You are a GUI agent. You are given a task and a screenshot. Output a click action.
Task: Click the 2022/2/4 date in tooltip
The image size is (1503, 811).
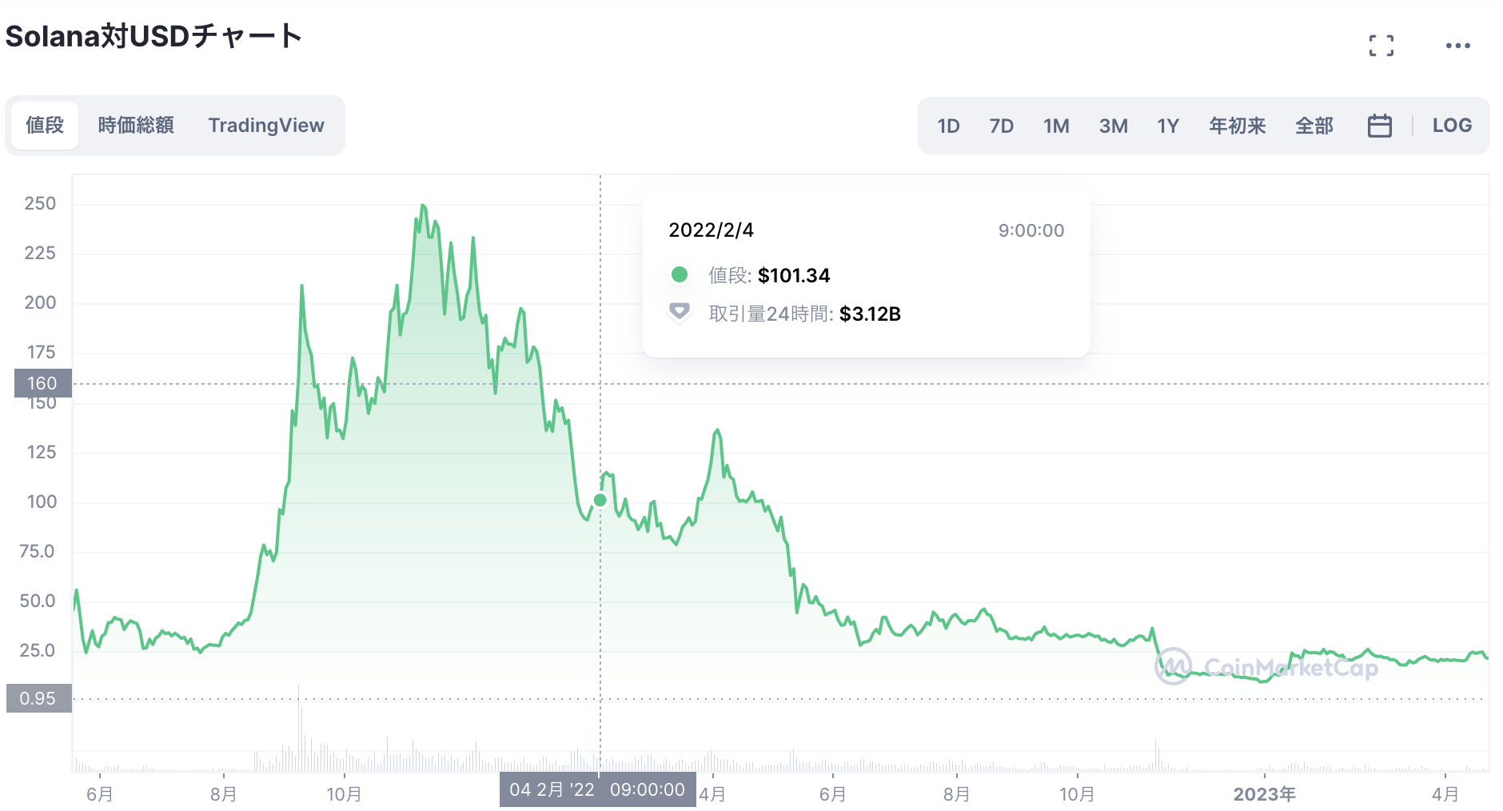pos(711,230)
